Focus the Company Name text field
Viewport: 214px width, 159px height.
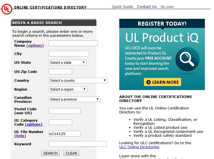pyautogui.click(x=73, y=43)
